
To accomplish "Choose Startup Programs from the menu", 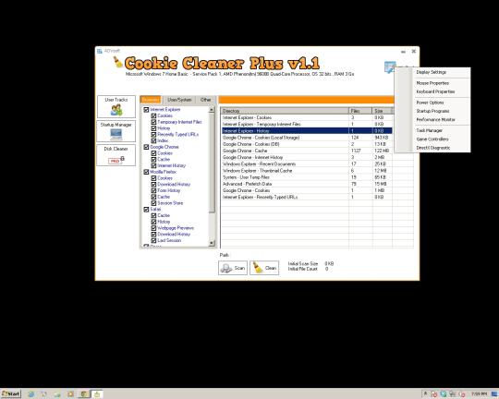I will click(x=432, y=111).
